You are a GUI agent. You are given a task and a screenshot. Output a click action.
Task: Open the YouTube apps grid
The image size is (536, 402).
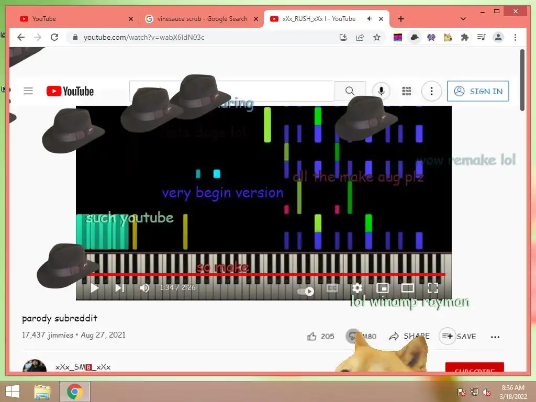(x=406, y=91)
